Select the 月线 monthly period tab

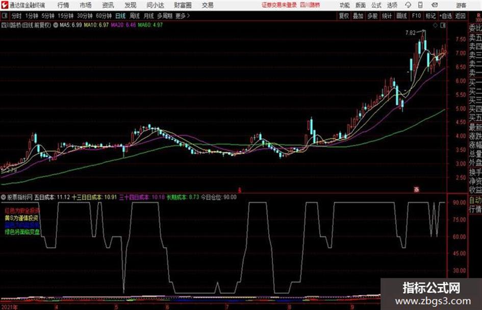[149, 16]
